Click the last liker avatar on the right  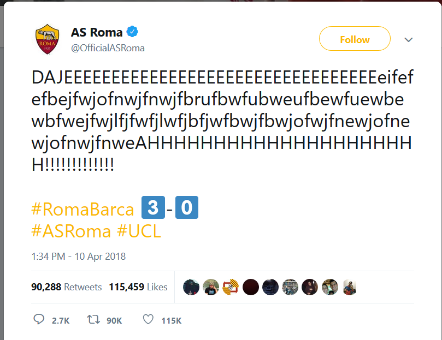(x=349, y=287)
